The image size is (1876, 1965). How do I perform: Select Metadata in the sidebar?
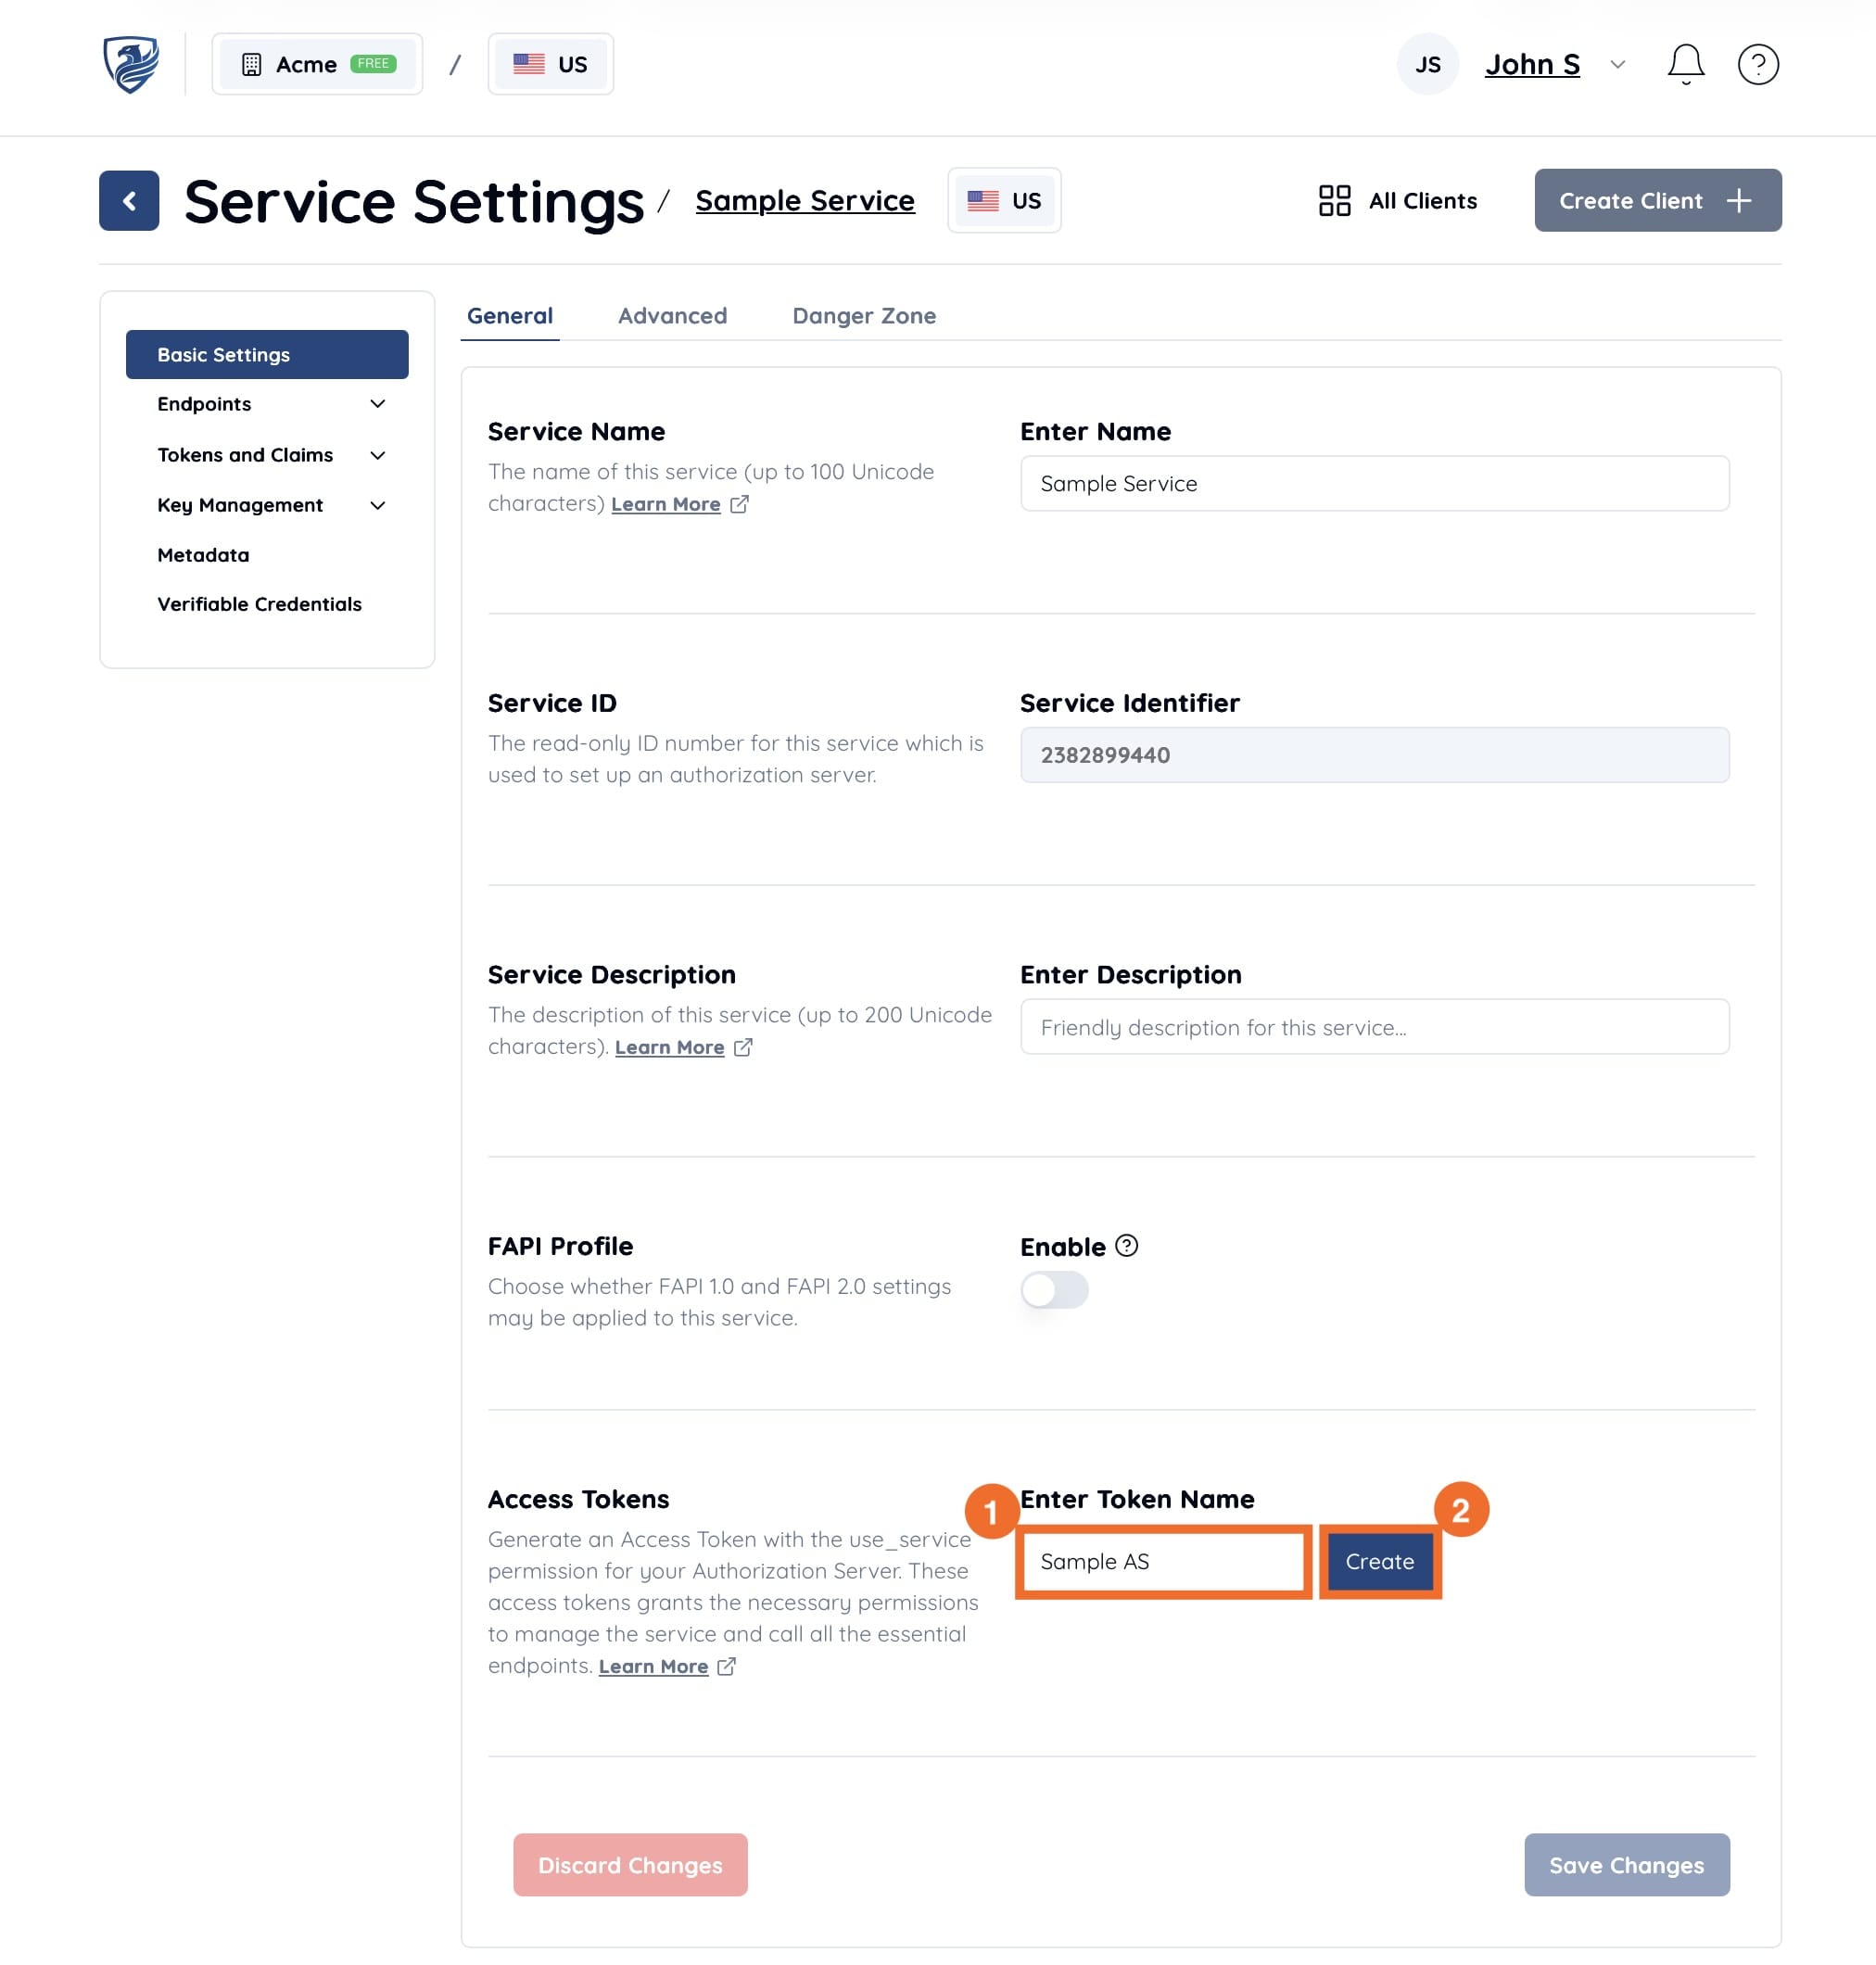[x=203, y=555]
